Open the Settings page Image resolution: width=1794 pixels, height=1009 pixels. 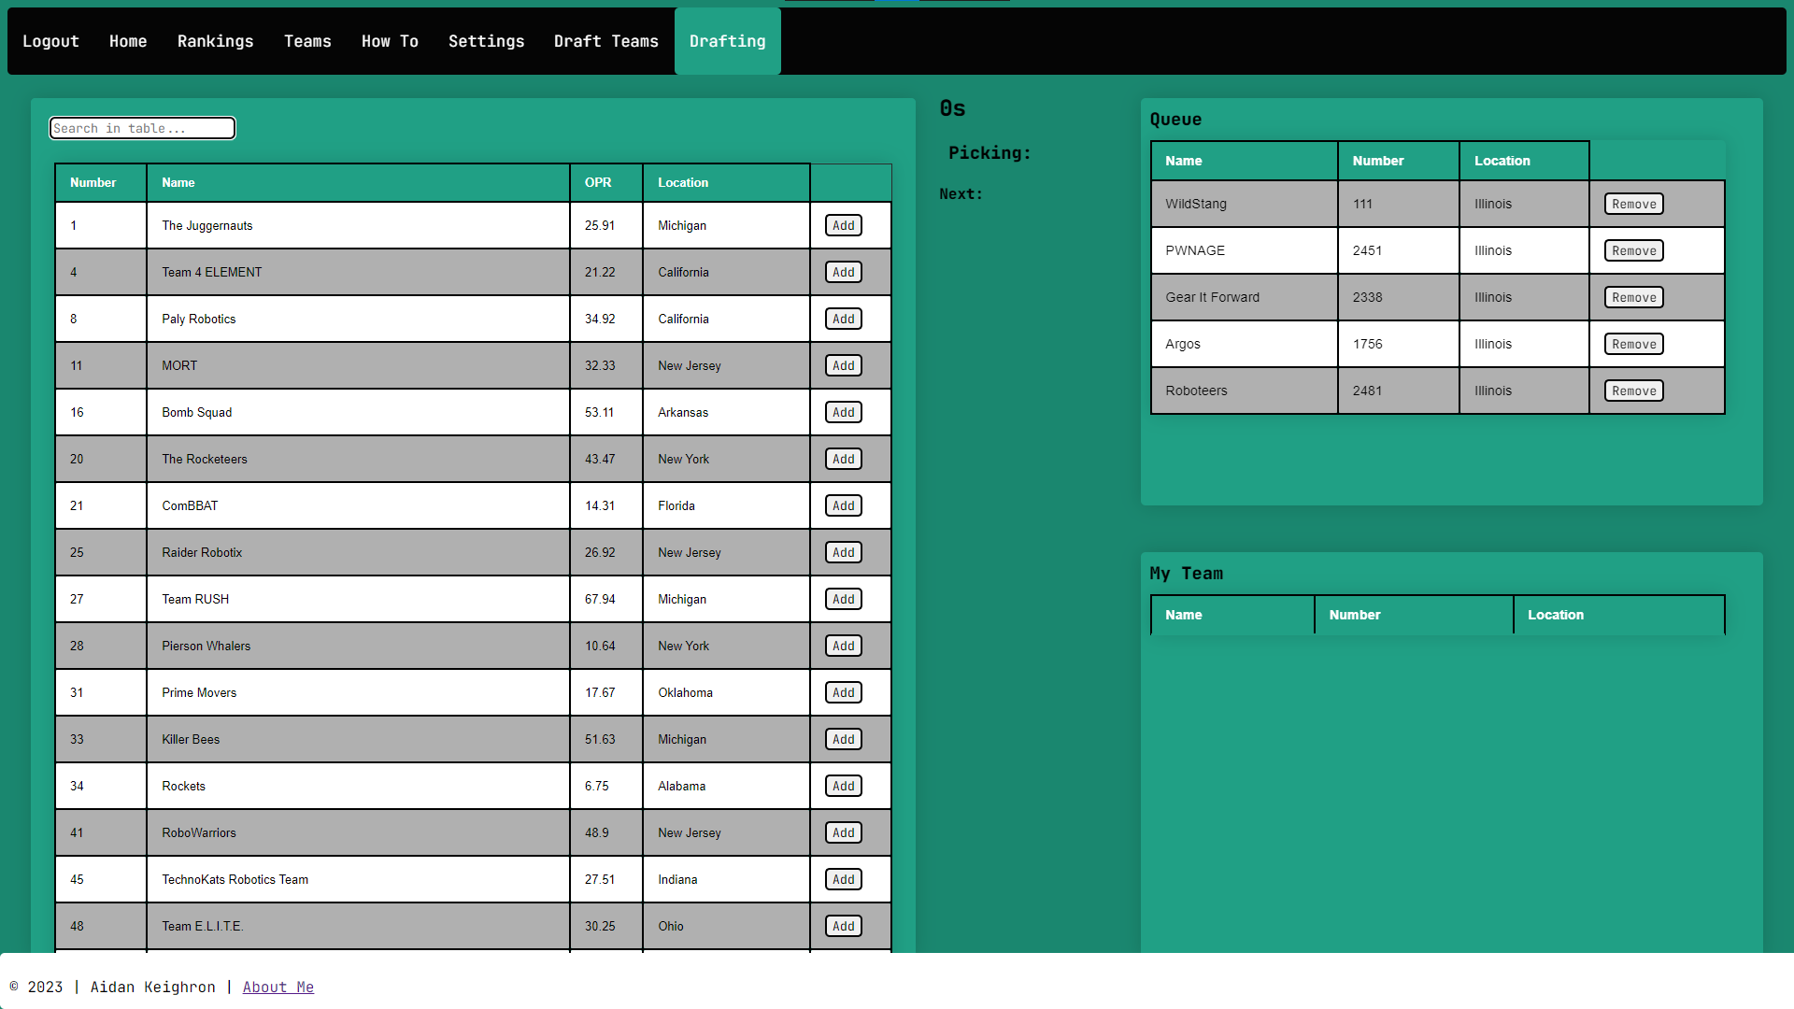coord(486,41)
